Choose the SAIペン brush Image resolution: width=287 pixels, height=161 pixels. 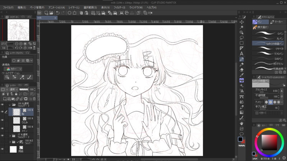point(268,59)
